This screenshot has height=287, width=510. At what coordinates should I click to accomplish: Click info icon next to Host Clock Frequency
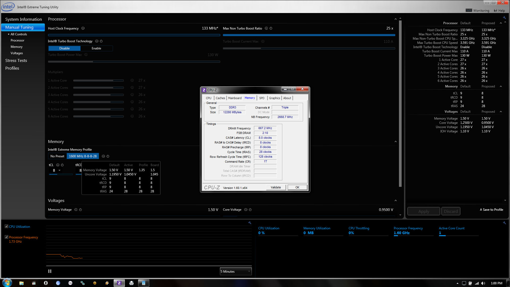point(83,28)
